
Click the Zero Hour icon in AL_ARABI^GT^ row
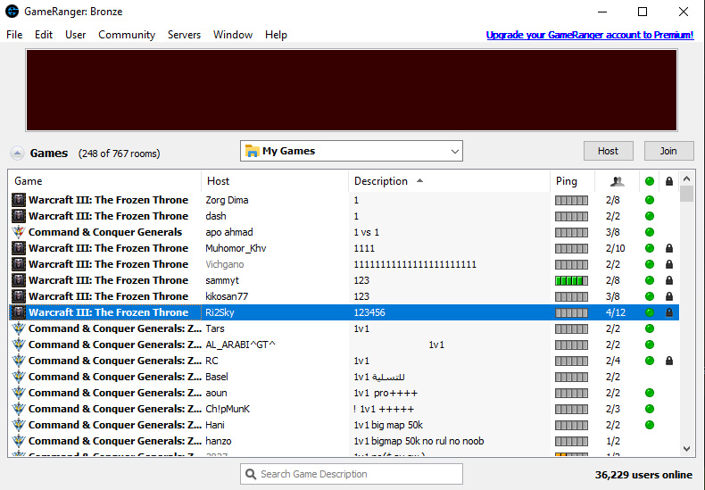19,345
